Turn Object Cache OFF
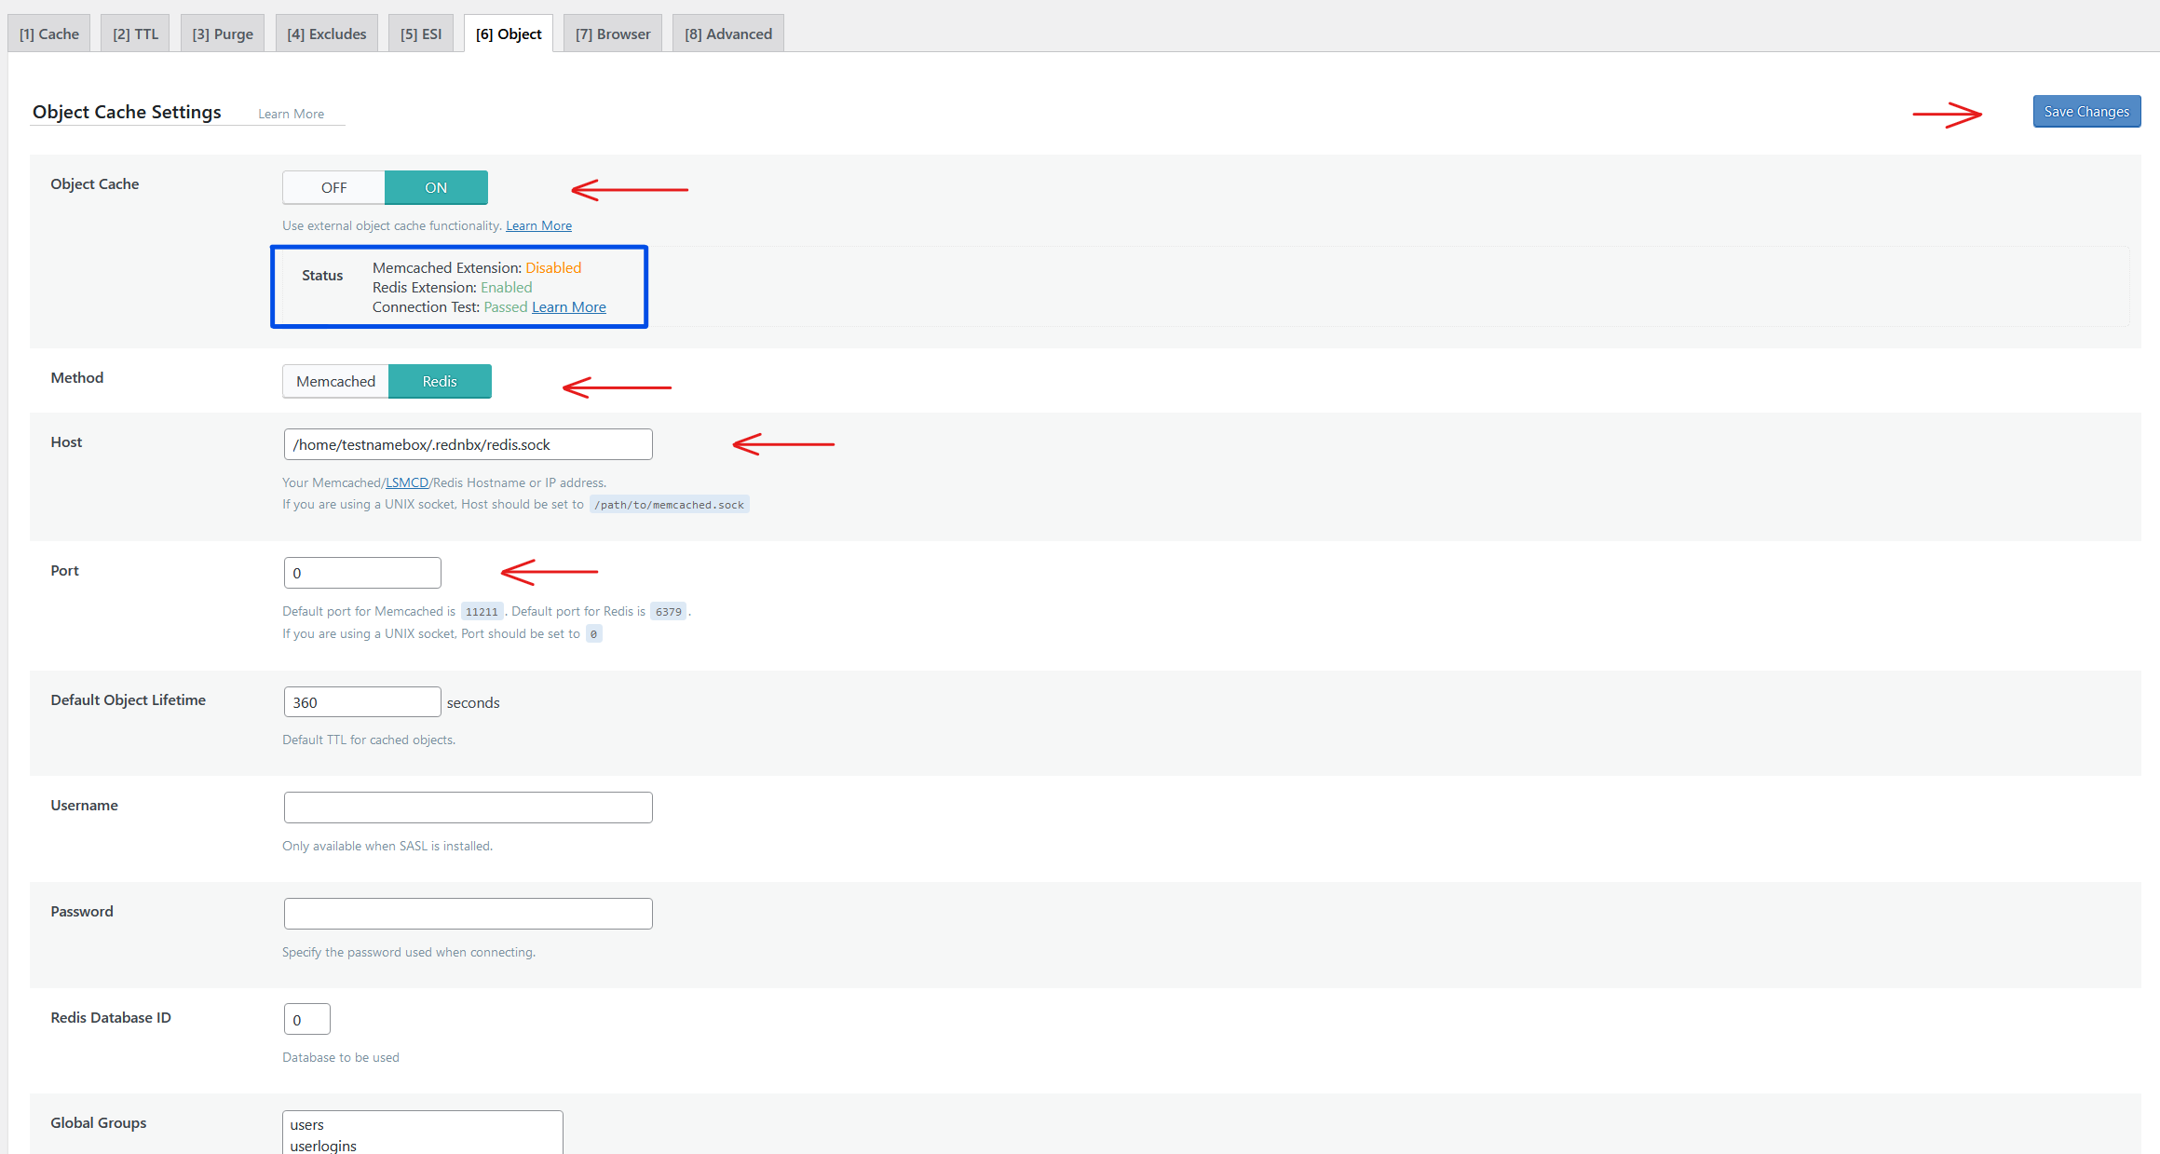The width and height of the screenshot is (2160, 1154). (333, 187)
